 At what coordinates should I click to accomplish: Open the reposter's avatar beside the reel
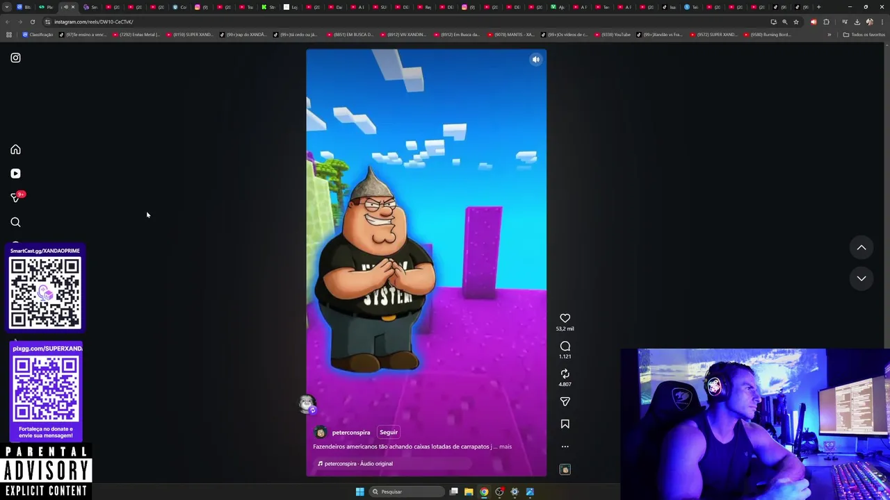tap(307, 403)
